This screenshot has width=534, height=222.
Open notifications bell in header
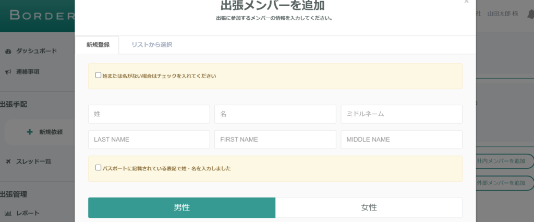(x=530, y=14)
